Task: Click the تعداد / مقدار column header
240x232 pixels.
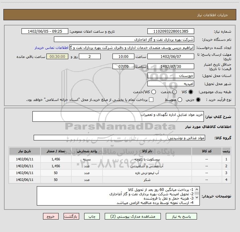Action: coord(56,151)
